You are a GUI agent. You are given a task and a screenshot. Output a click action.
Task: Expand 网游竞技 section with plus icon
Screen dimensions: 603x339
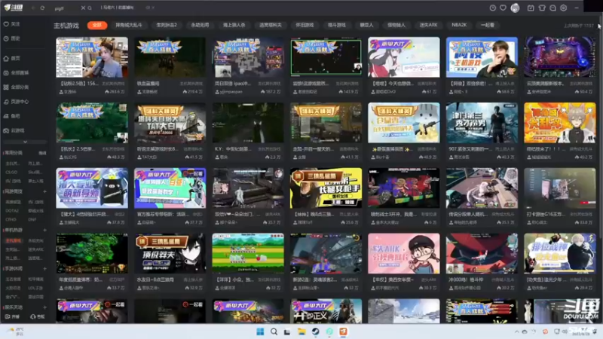point(44,191)
